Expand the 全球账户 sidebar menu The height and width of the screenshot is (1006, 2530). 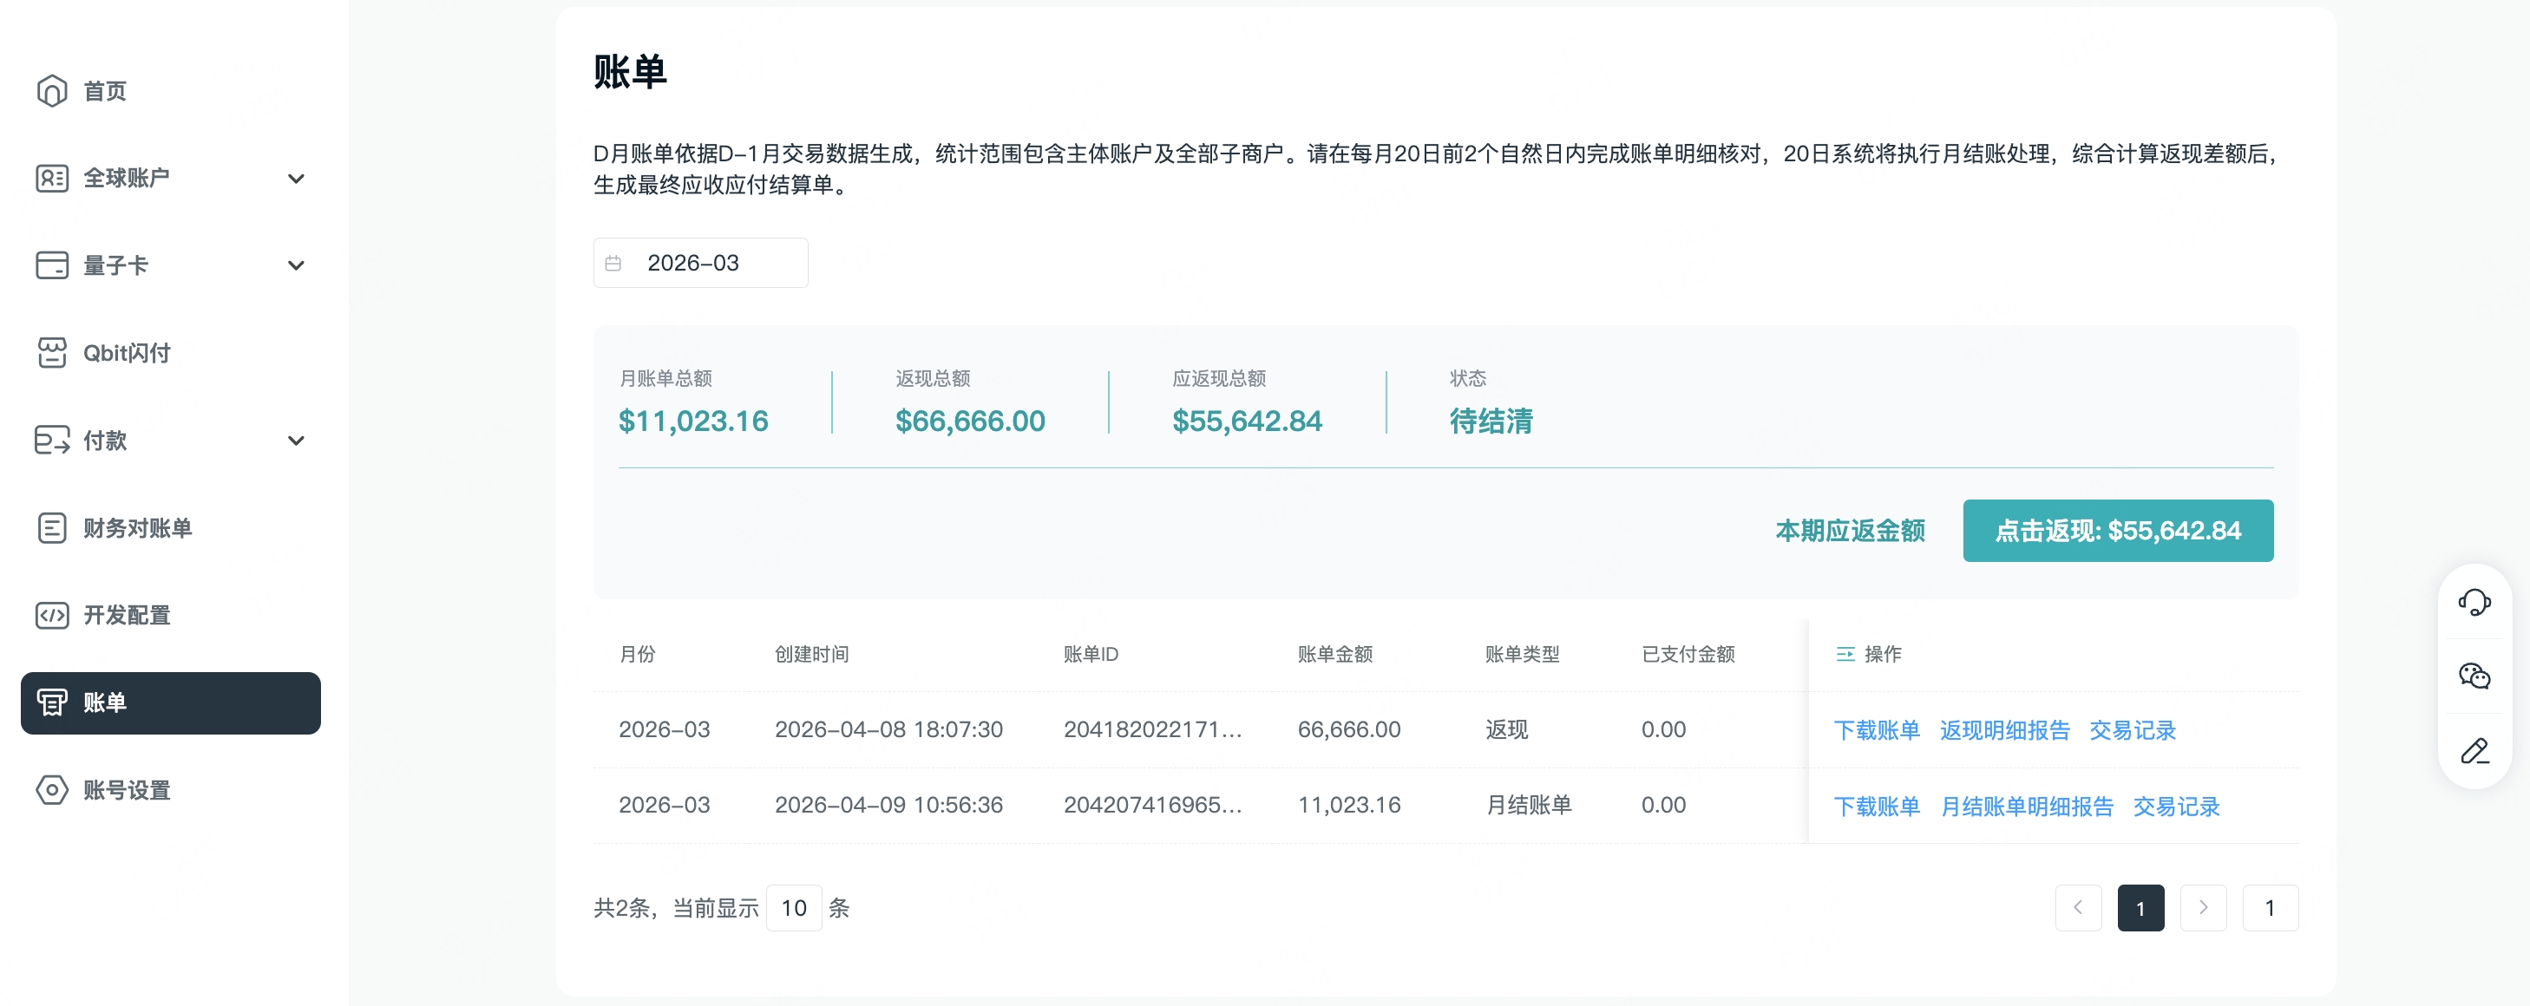[x=296, y=178]
